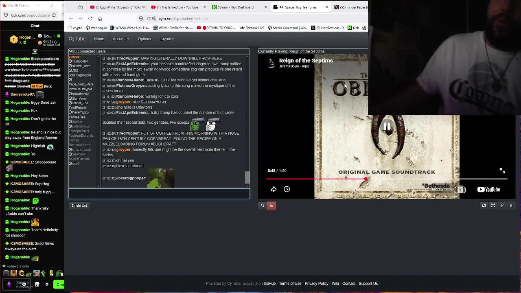Image resolution: width=521 pixels, height=293 pixels.
Task: Select Jokerbigpooper in the user list
Action: tap(80, 75)
